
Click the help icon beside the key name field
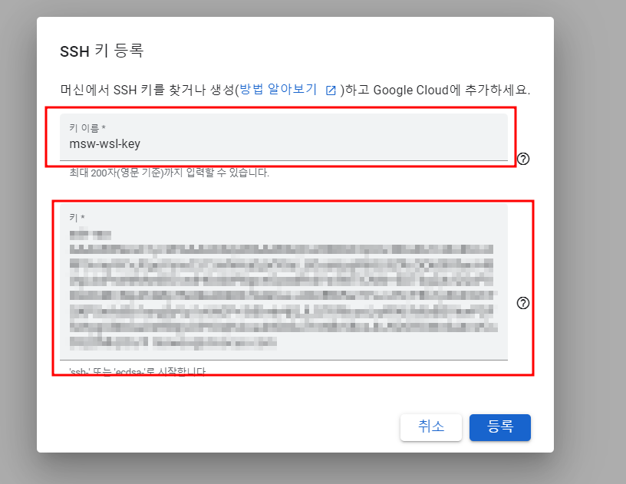tap(523, 159)
